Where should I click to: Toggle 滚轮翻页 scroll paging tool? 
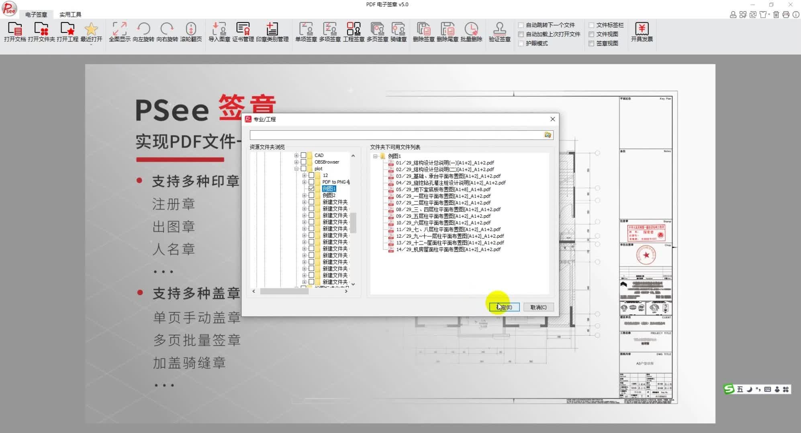coord(191,29)
